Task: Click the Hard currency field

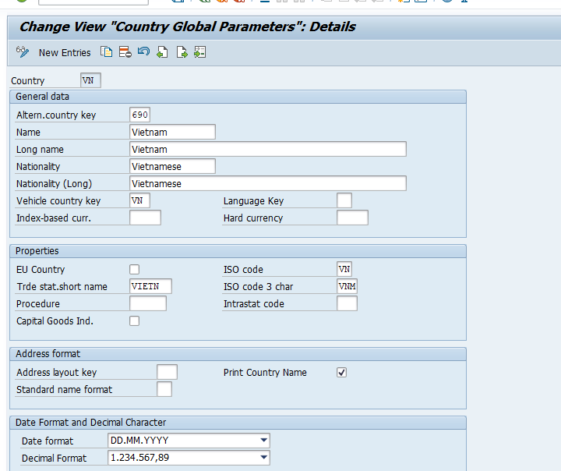Action: pyautogui.click(x=352, y=218)
